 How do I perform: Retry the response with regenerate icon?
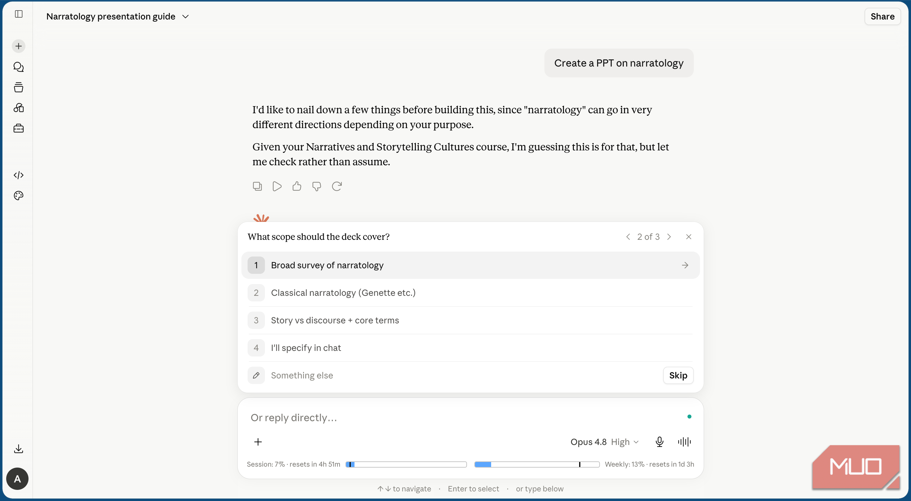(337, 186)
